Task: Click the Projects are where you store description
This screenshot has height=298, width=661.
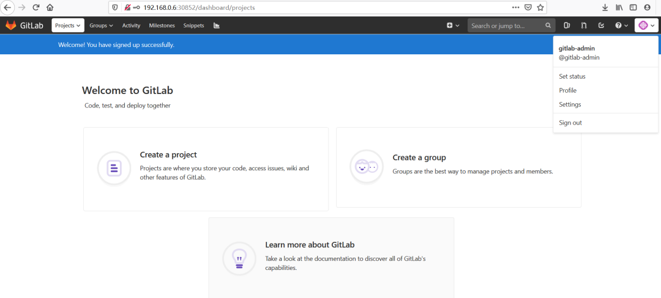Action: point(225,173)
